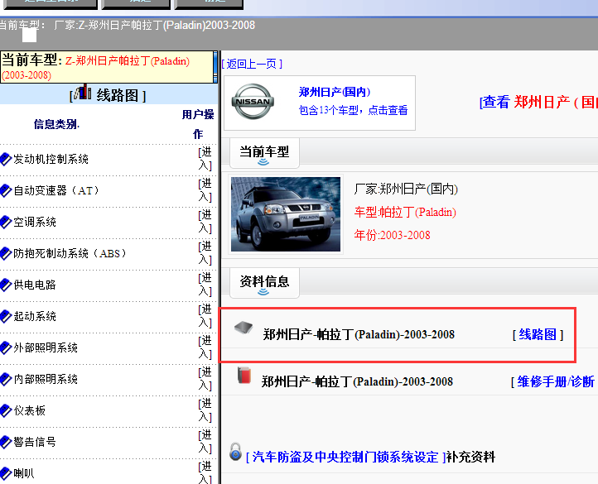Click the book icon beside 防抱死制动系统（ABS）

pos(6,253)
